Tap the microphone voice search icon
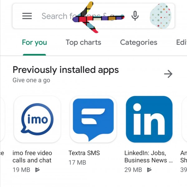Viewport: 187px width, 187px height. tap(135, 16)
